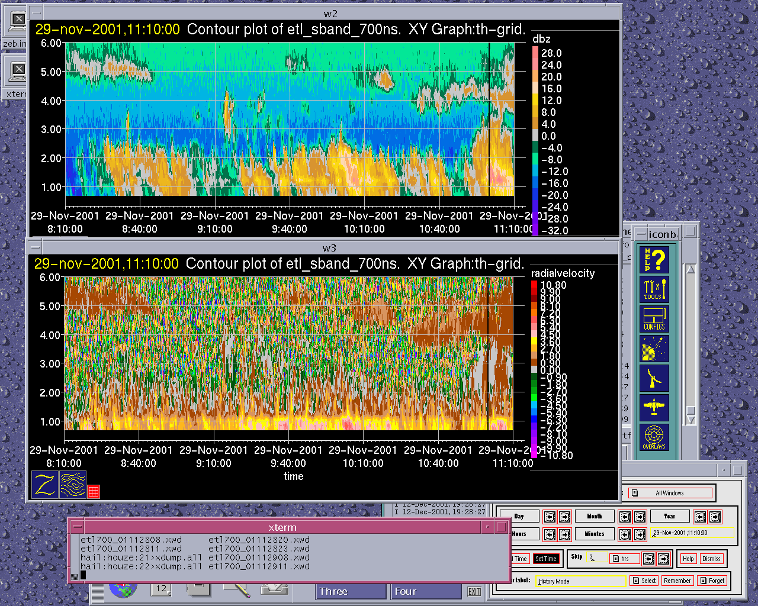Viewport: 758px width, 606px height.
Task: Switch to workspace Four
Action: click(x=425, y=591)
